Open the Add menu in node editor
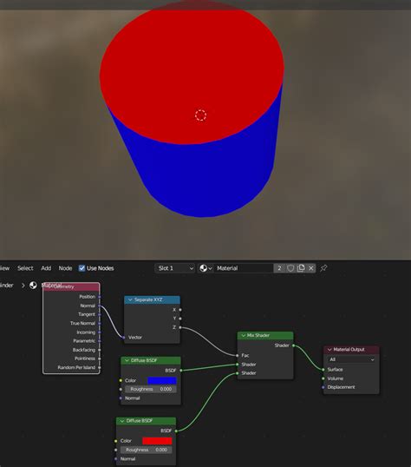Viewport: 411px width, 467px height. (46, 268)
